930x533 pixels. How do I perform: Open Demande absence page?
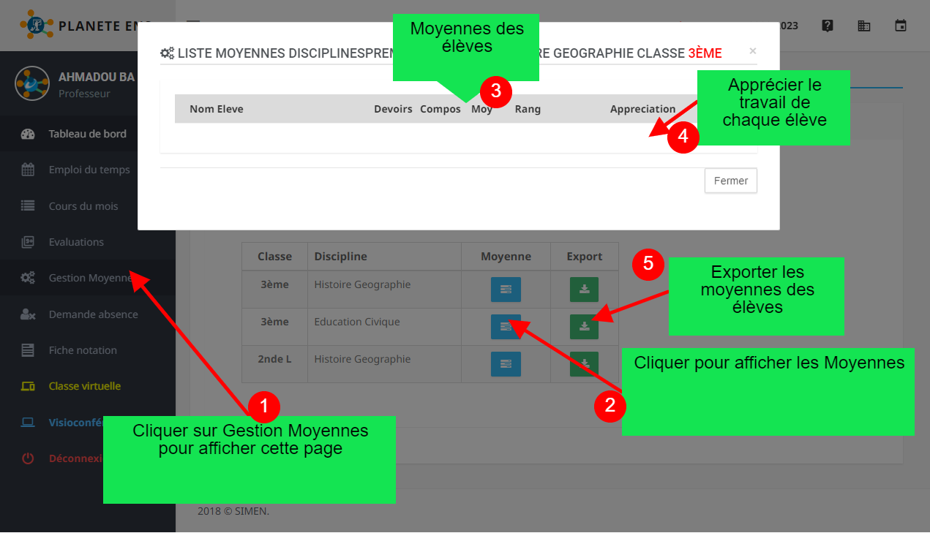pos(93,314)
